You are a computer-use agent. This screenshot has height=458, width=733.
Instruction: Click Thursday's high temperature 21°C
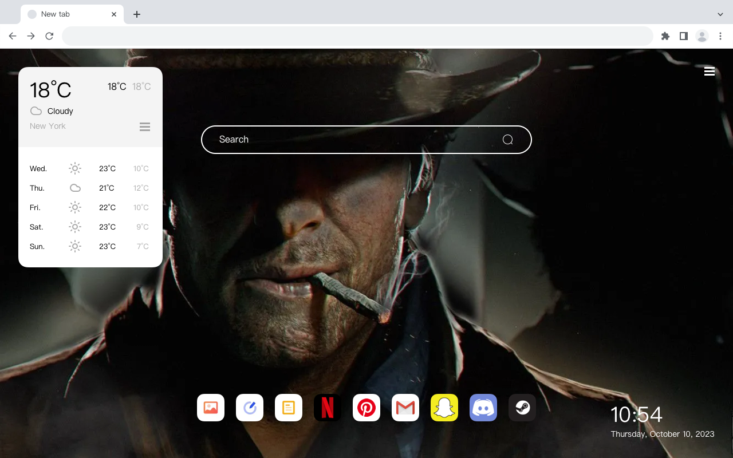[x=107, y=188]
